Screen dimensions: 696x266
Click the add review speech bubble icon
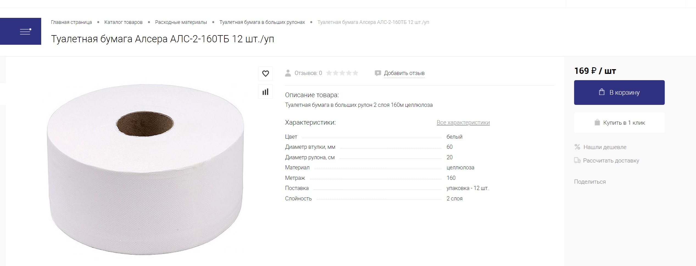click(x=378, y=73)
